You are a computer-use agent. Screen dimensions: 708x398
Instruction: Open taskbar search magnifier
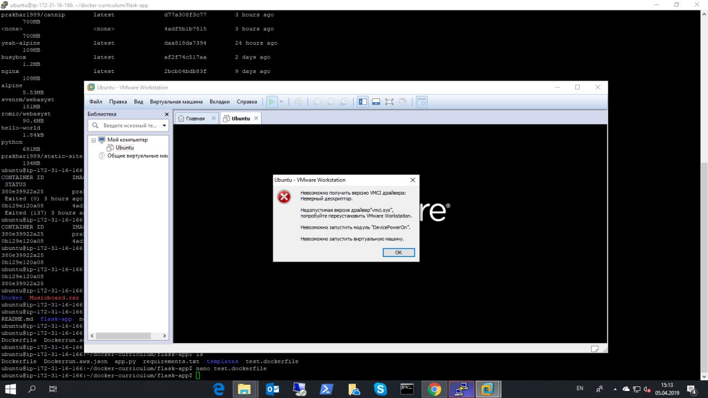[32, 389]
